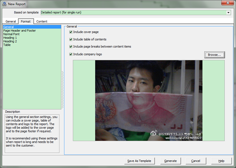
Task: Click the Description text box
Action: click(32, 134)
